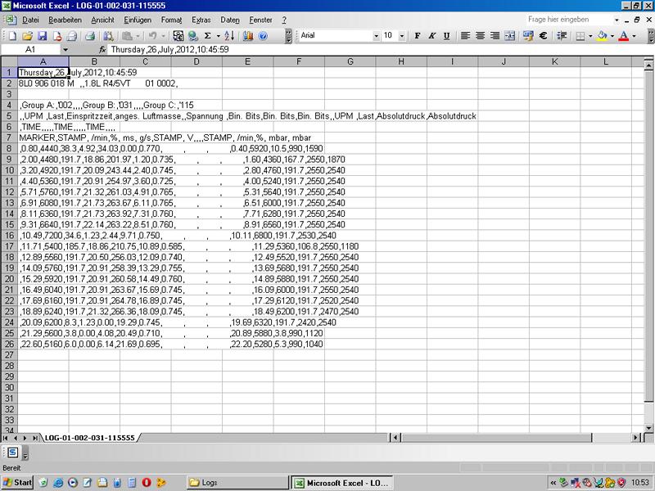Click the Windows Start button
Screen dimensions: 655x491
click(17, 483)
